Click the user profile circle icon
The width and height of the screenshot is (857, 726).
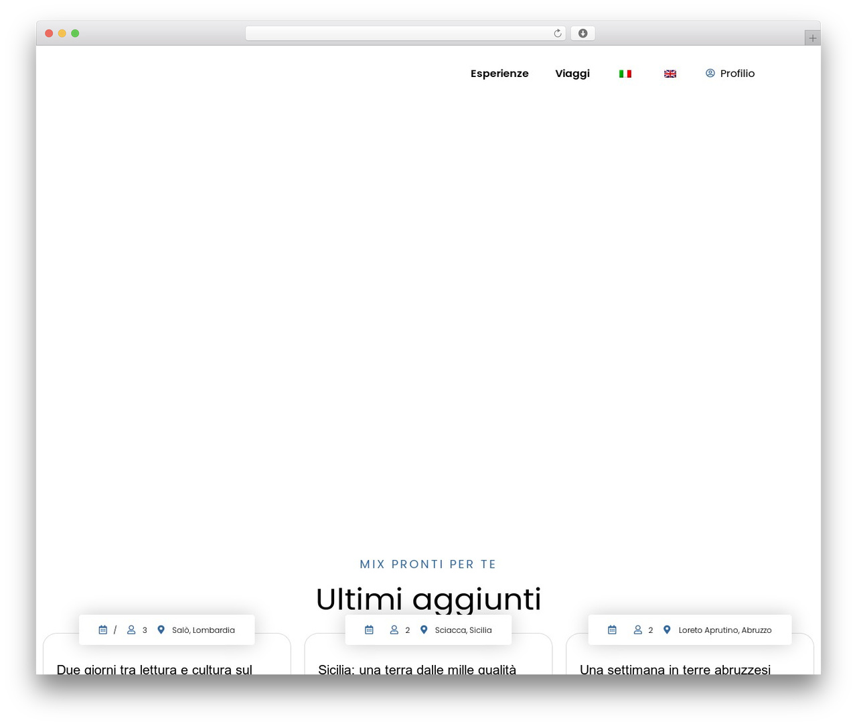710,73
